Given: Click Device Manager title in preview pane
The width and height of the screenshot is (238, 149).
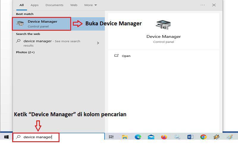Looking at the screenshot, I should click(164, 36).
